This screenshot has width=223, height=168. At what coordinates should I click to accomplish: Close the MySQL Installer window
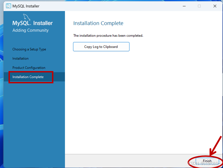[x=215, y=6]
